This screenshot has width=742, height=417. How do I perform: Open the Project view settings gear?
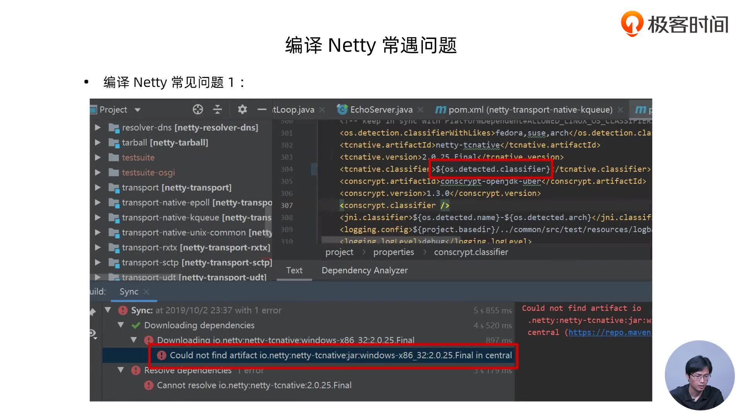coord(242,109)
